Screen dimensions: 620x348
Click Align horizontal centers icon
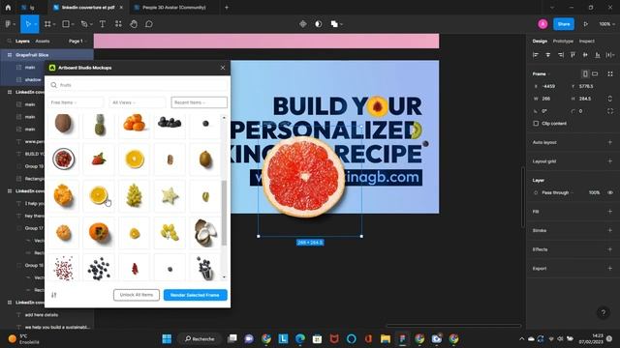click(548, 55)
